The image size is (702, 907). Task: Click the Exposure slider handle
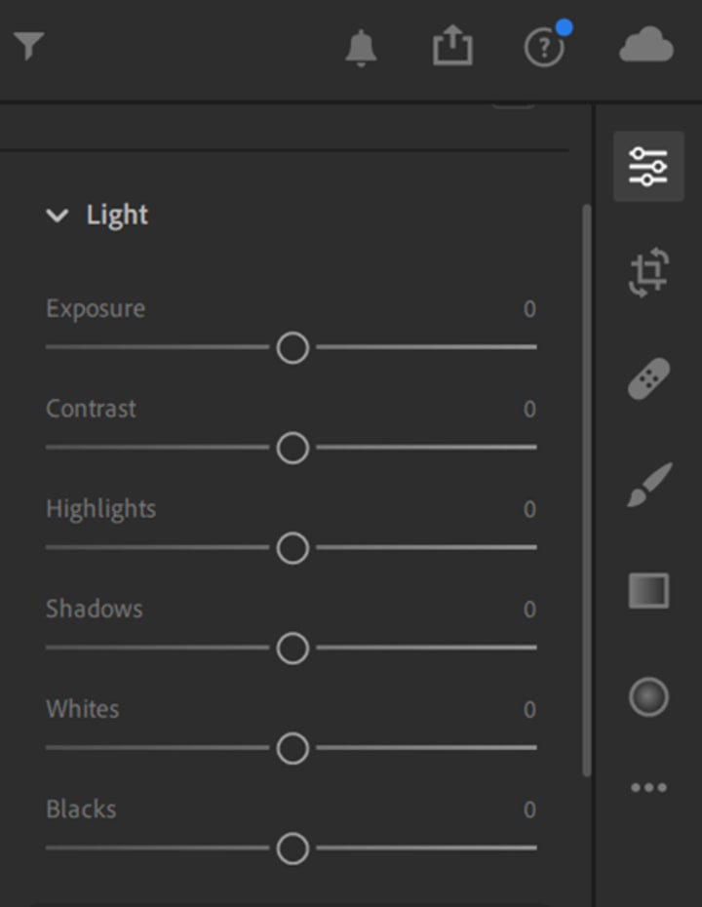292,347
